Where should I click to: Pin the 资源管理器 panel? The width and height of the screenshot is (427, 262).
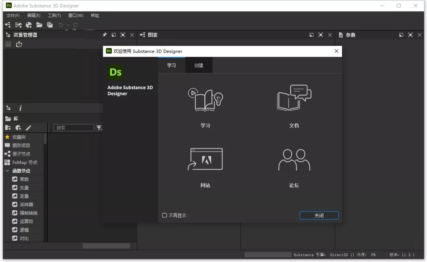coord(104,35)
